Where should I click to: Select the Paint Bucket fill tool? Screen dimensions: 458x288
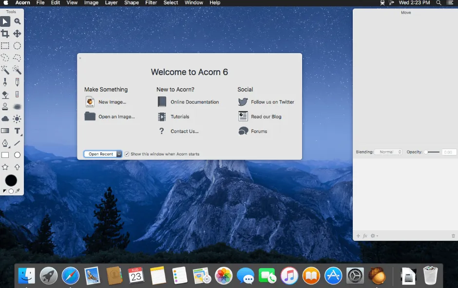(x=5, y=95)
